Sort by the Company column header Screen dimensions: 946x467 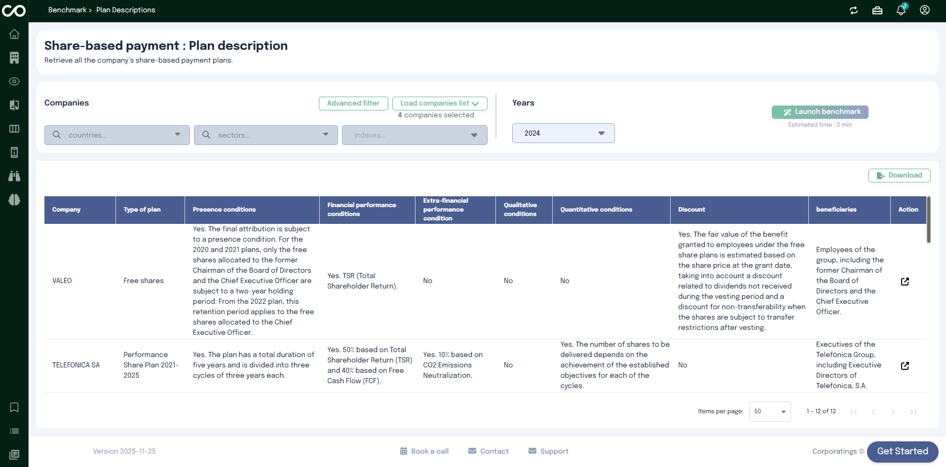(67, 210)
